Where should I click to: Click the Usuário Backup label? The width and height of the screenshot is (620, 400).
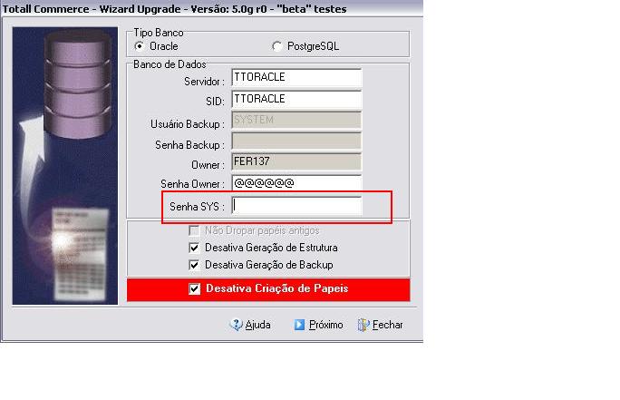pyautogui.click(x=188, y=124)
